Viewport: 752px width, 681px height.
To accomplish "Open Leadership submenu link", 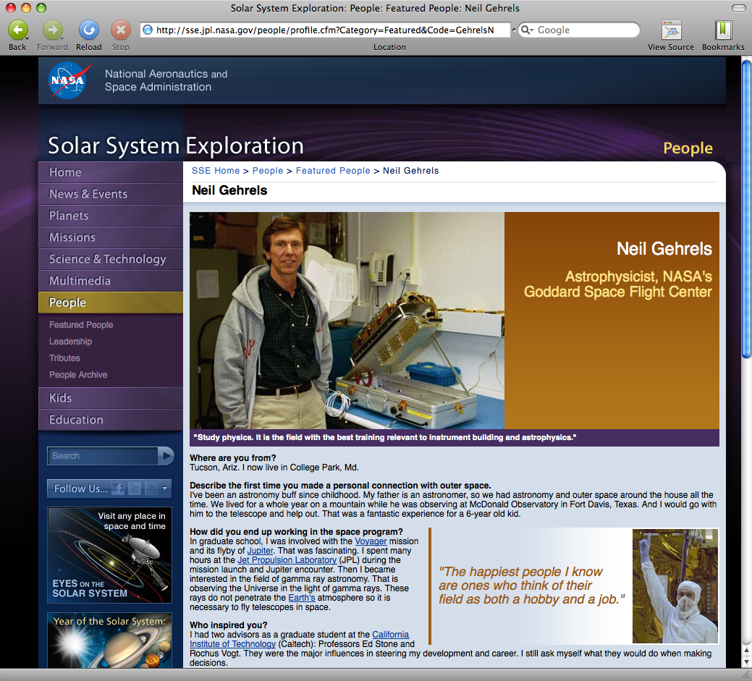I will point(70,342).
